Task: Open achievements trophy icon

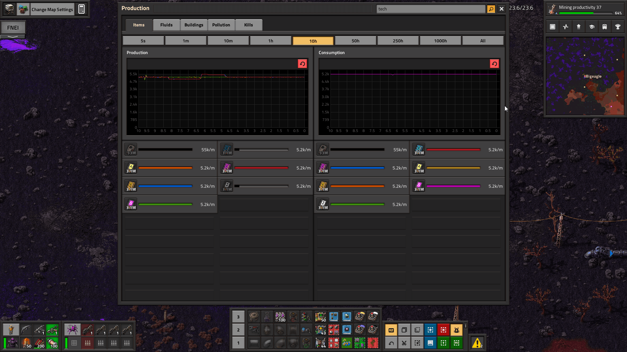Action: (x=618, y=27)
